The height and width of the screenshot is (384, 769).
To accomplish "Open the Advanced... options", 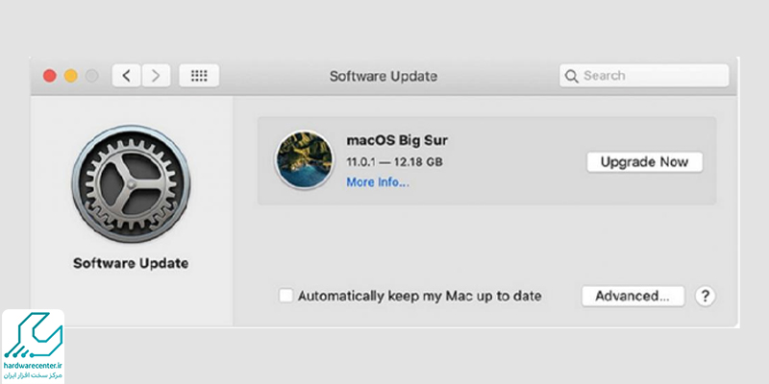I will (632, 296).
